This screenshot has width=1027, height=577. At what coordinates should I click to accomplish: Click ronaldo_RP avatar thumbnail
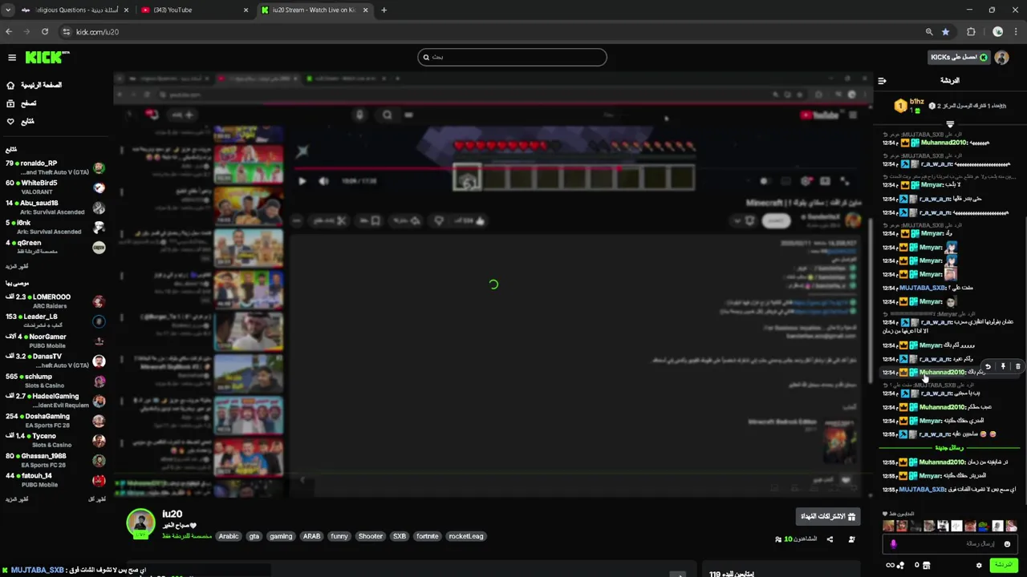[99, 167]
